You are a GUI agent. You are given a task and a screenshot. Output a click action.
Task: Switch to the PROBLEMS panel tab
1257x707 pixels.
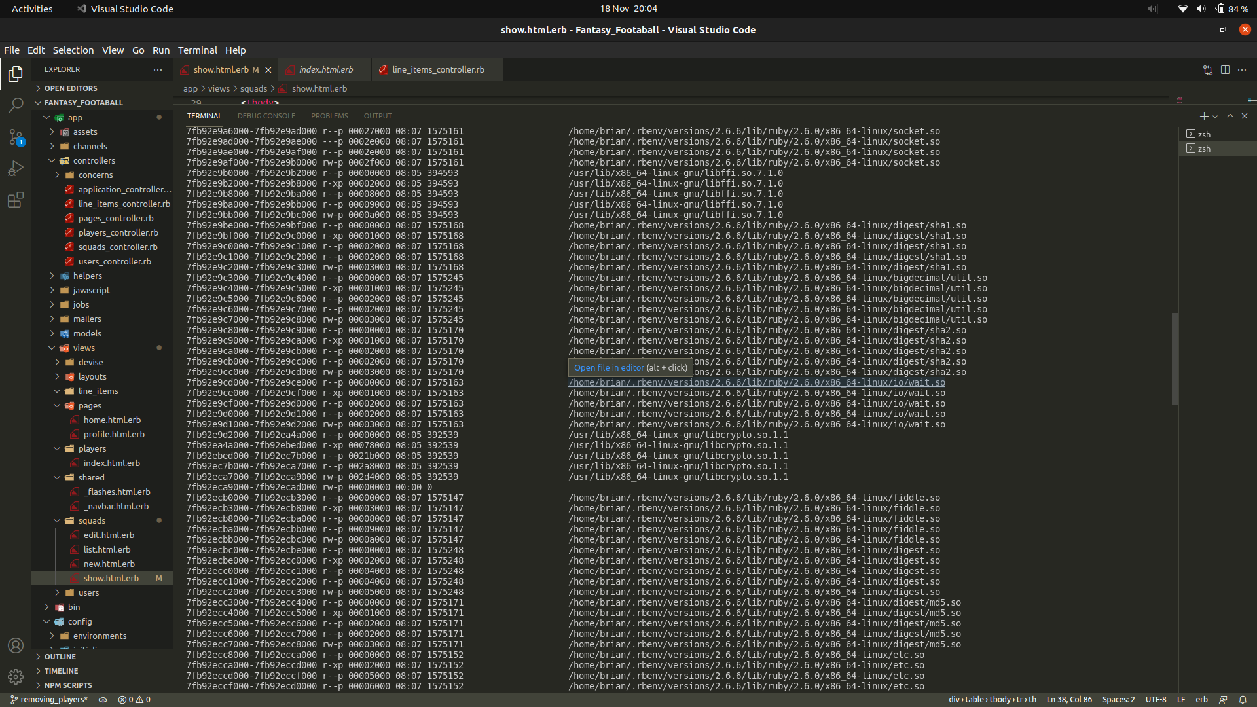click(x=329, y=116)
